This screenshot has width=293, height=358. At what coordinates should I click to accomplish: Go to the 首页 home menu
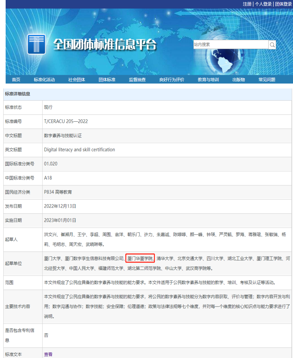pos(16,80)
